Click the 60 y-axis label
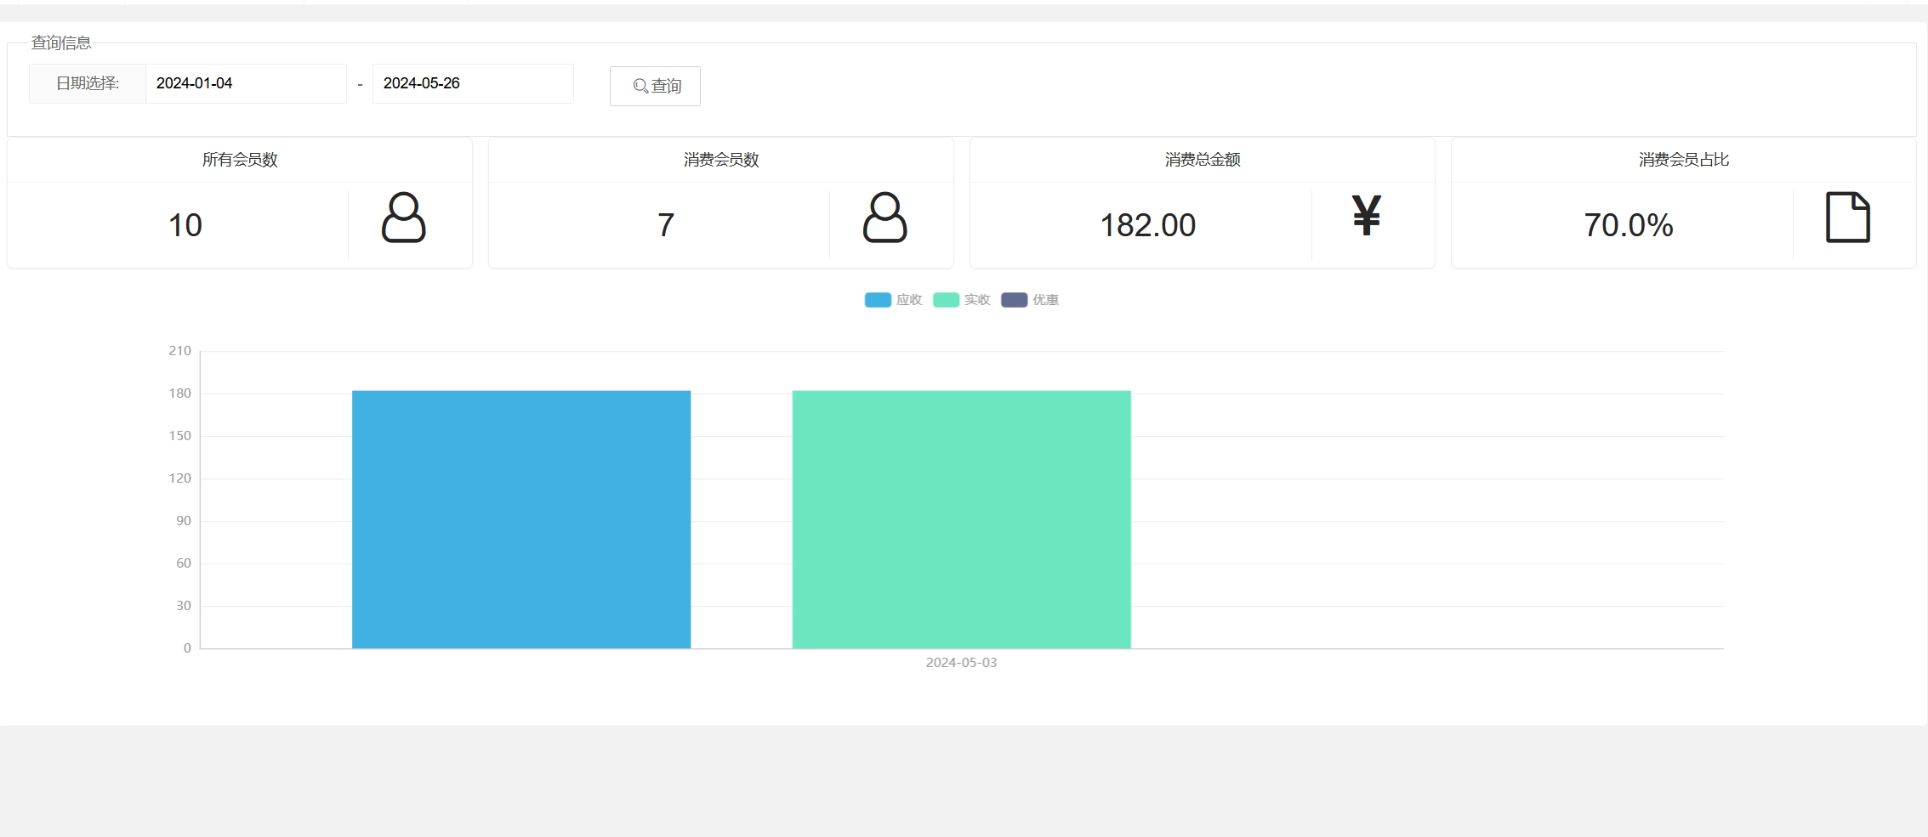The height and width of the screenshot is (837, 1928). point(184,563)
